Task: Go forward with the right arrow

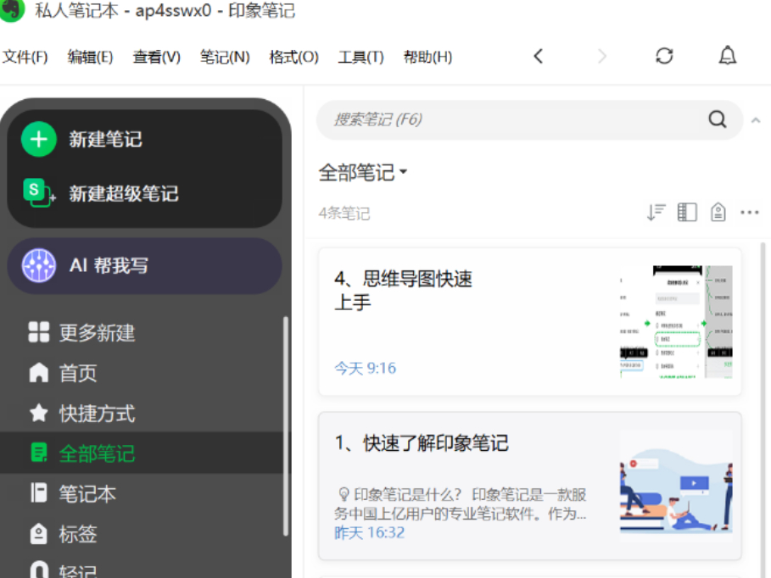Action: (602, 56)
